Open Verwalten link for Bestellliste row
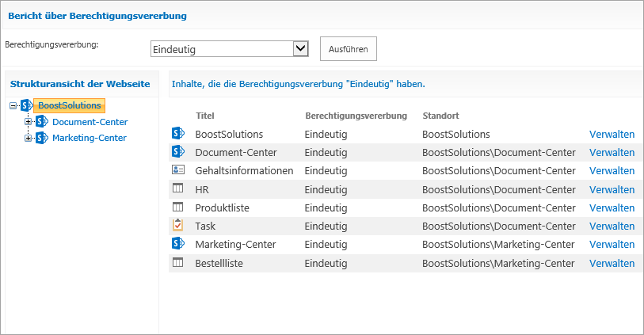Image resolution: width=644 pixels, height=335 pixels. point(612,263)
